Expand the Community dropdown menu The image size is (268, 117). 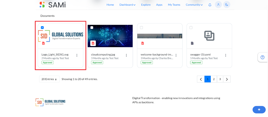pyautogui.click(x=194, y=5)
